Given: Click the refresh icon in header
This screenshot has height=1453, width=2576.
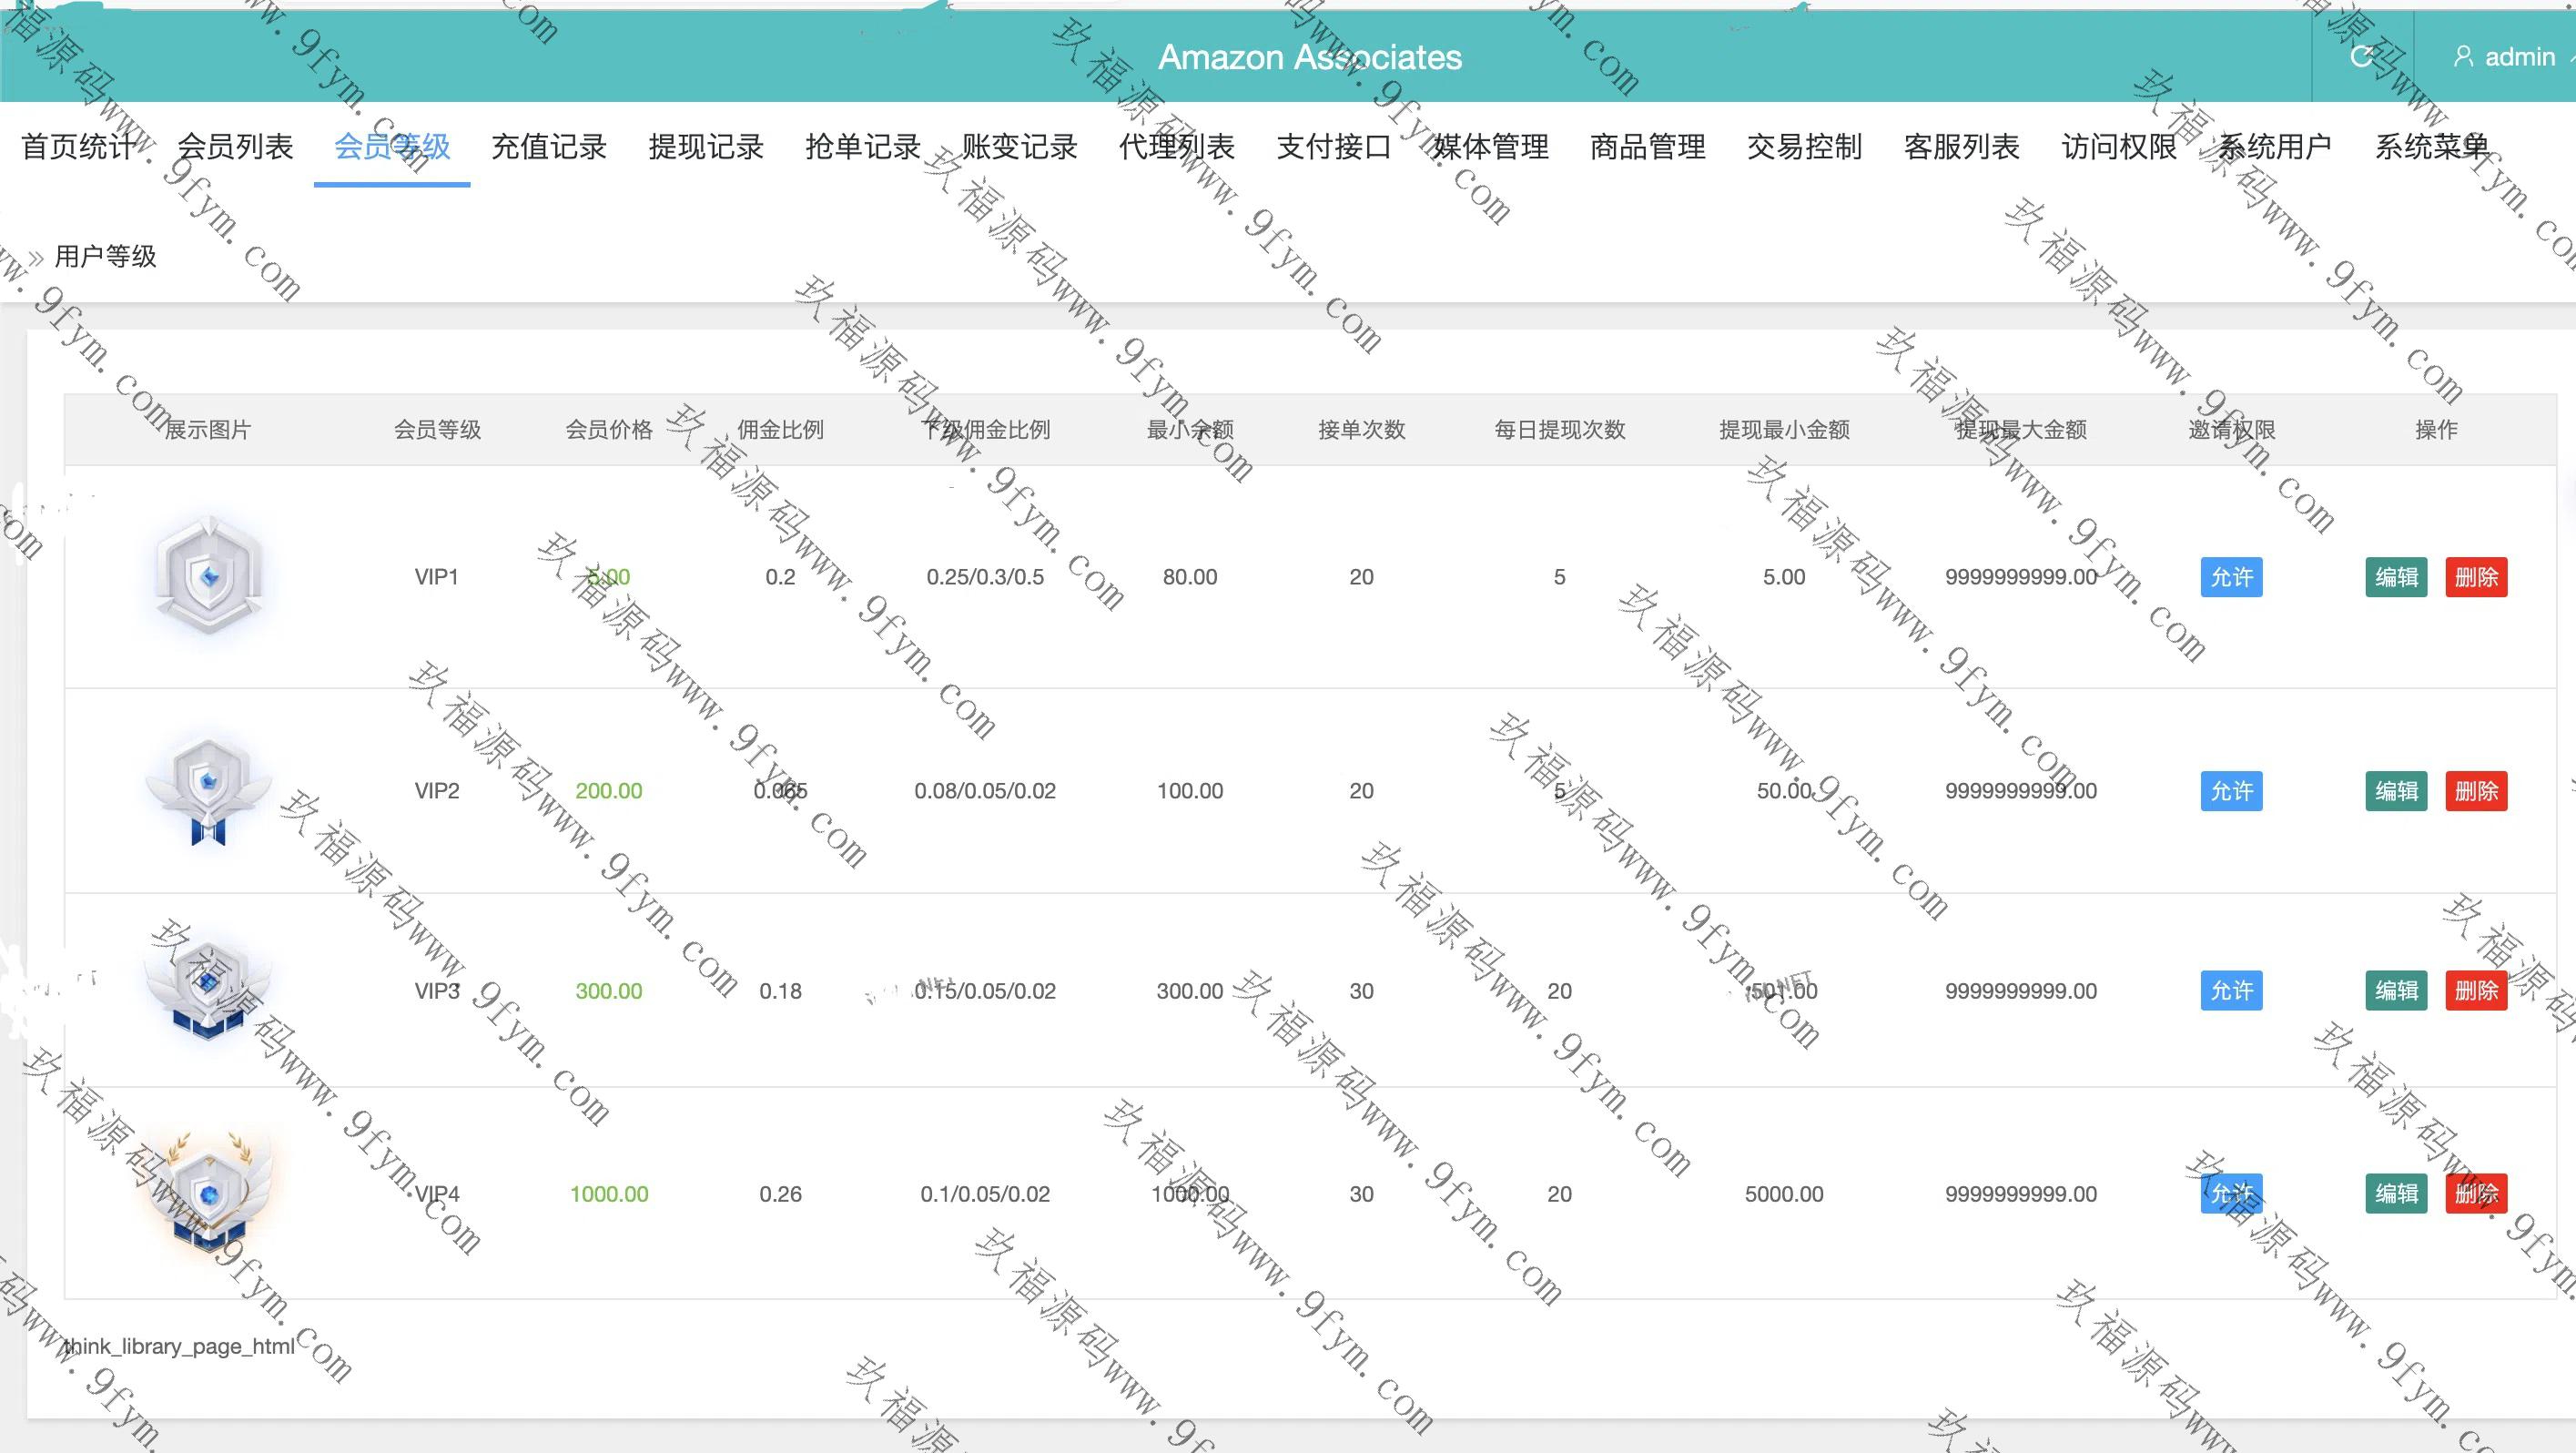Looking at the screenshot, I should (2362, 57).
